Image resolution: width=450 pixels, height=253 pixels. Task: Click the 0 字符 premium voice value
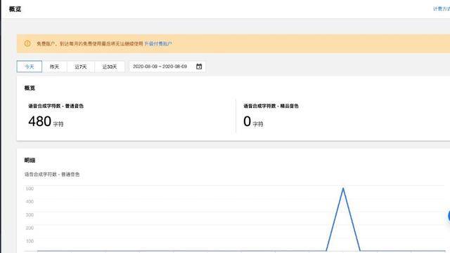[x=253, y=121]
